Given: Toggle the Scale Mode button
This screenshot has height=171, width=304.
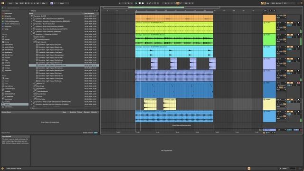Looking at the screenshot, I should click(52, 3).
